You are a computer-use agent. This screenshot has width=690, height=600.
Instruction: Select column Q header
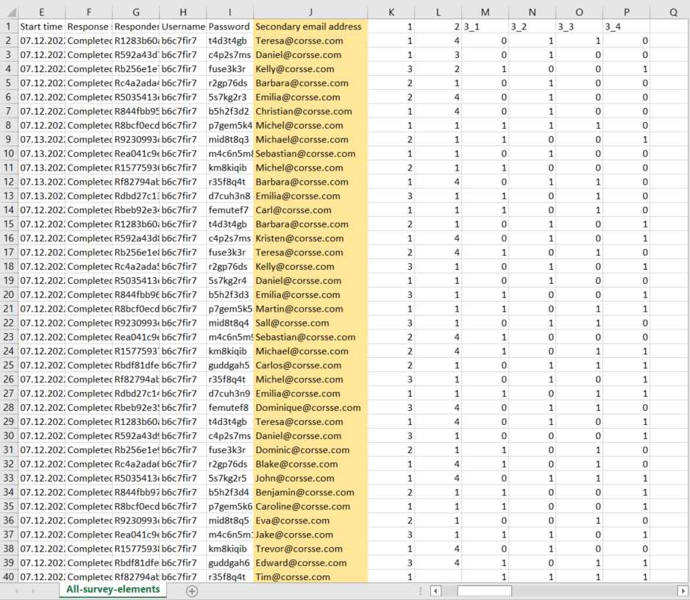click(x=673, y=12)
